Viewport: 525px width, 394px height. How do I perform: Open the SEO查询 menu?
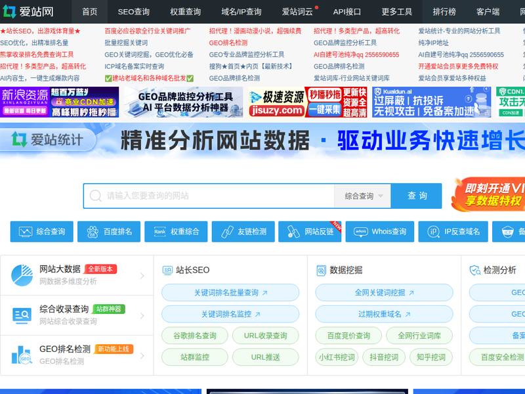coord(134,12)
